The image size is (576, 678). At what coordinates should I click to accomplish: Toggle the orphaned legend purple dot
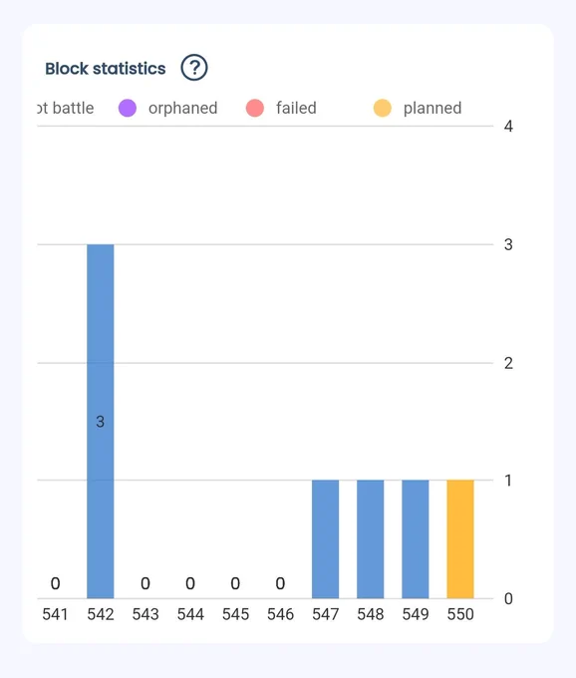tap(128, 108)
